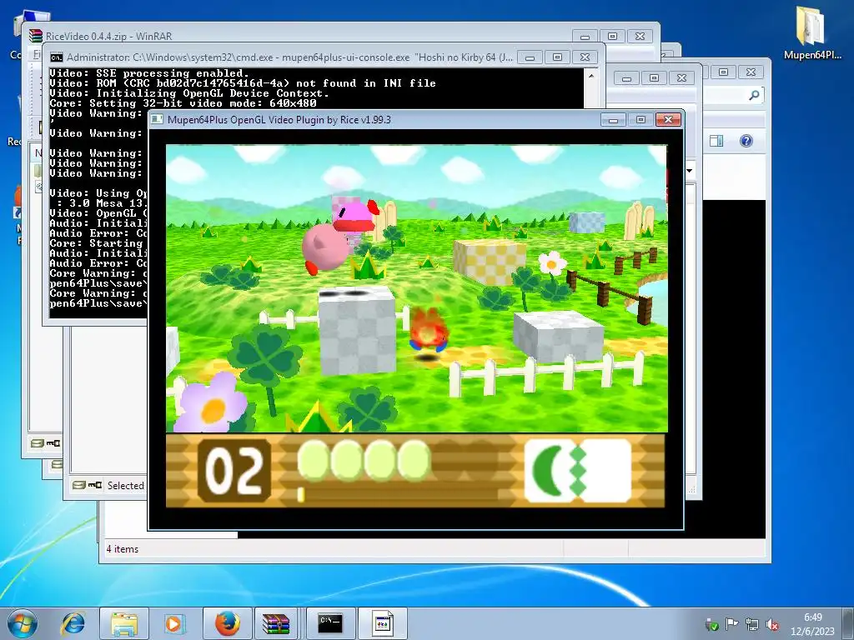This screenshot has height=640, width=854.
Task: Close the Explorer window showing '4 items'
Action: pyautogui.click(x=751, y=72)
